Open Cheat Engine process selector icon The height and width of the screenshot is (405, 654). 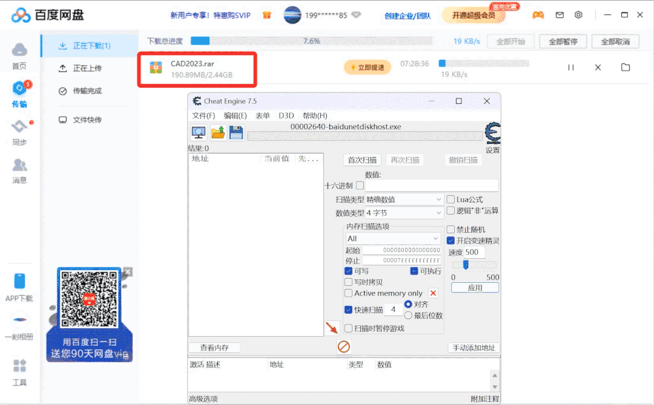coord(199,132)
